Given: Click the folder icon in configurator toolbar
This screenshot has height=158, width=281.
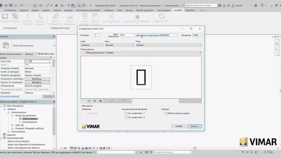Looking at the screenshot, I should click(x=83, y=101).
